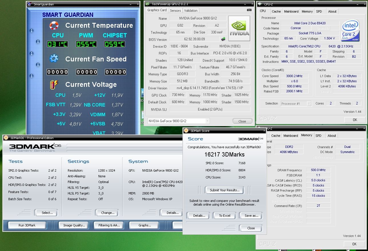Open the Graphics Card tab in GPU-Z
The height and width of the screenshot is (251, 368).
tap(157, 10)
